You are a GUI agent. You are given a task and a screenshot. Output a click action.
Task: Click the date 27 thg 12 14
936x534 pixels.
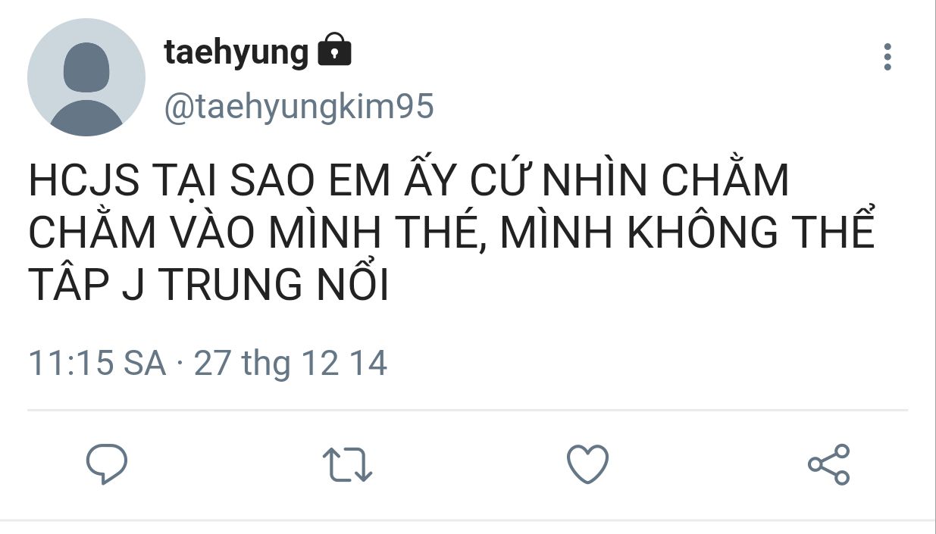[291, 363]
